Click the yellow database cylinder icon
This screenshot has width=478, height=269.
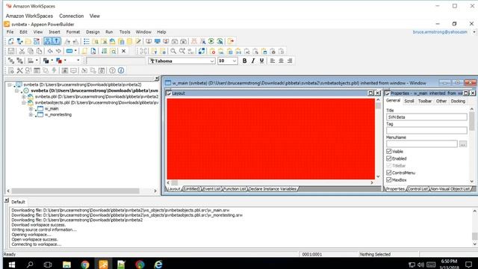coord(129,41)
